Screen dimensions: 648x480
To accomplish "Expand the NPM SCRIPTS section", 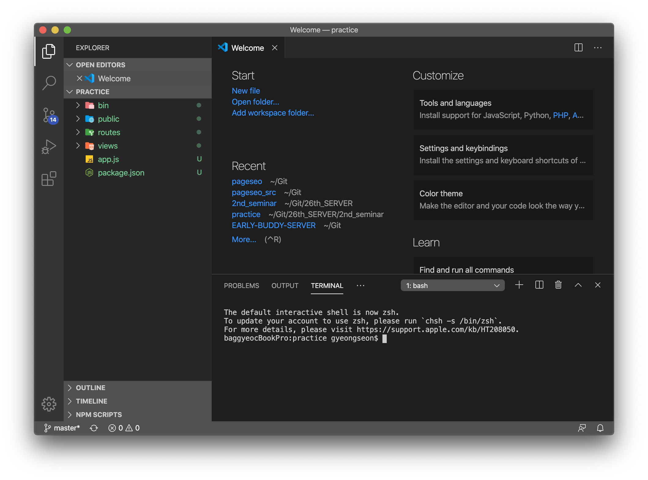I will (x=99, y=415).
